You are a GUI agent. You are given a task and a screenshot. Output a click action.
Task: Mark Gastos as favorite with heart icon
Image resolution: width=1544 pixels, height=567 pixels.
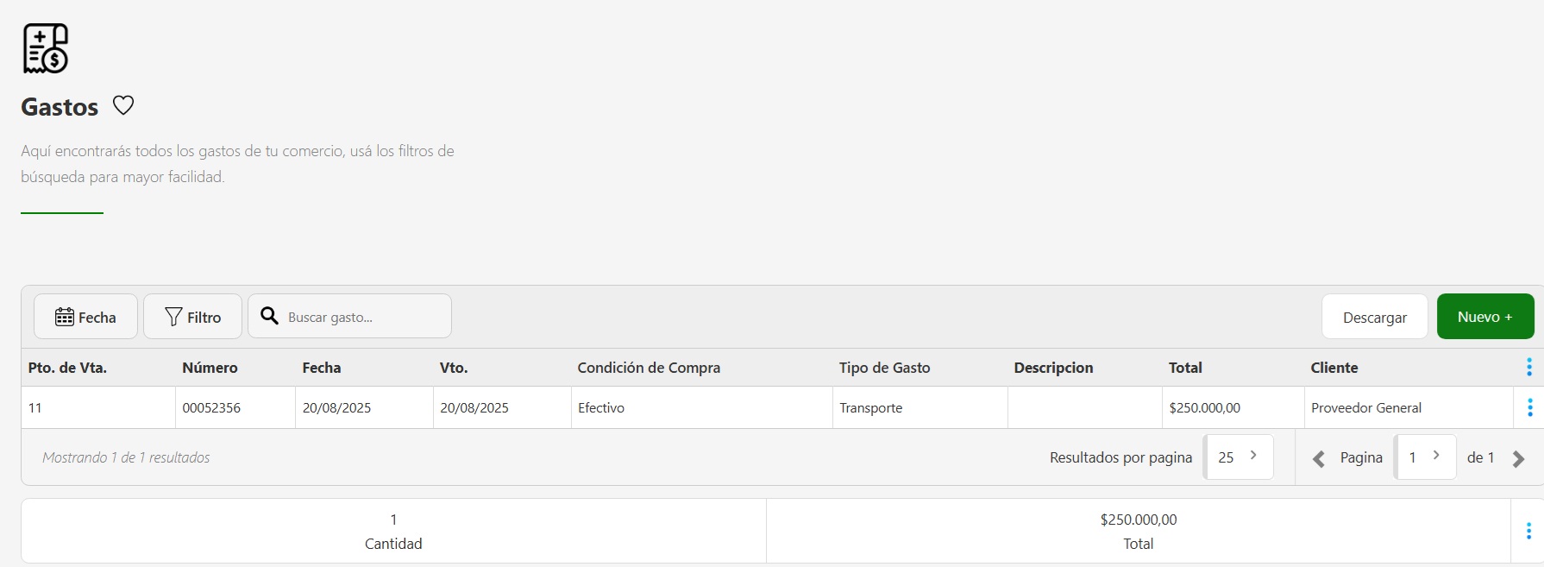coord(123,105)
